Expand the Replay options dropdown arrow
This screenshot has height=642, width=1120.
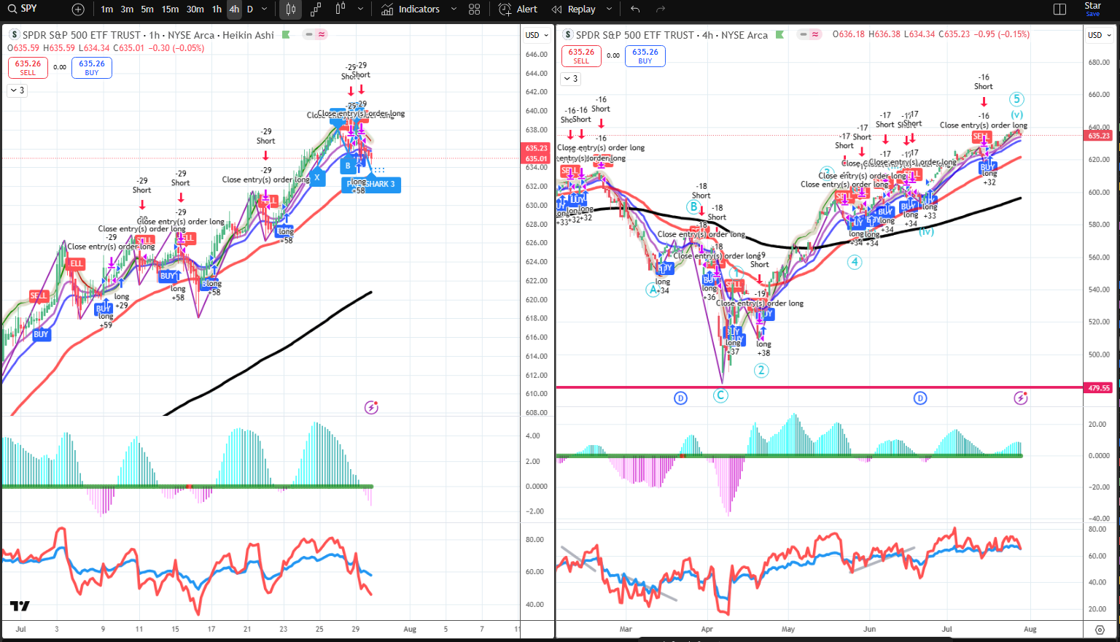coord(609,9)
